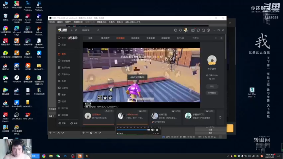Open the Adobe InDesign desktop shortcut

(28, 18)
